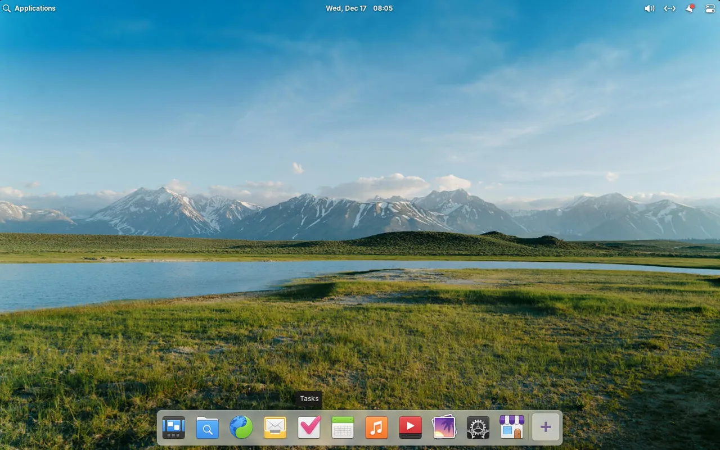720x450 pixels.
Task: Launch the Mail app
Action: (274, 427)
